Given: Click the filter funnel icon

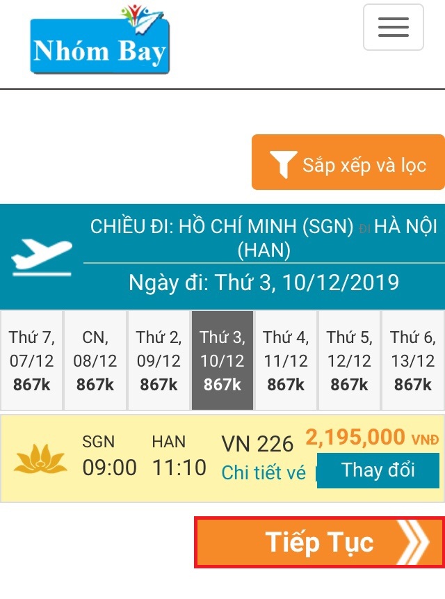Looking at the screenshot, I should click(283, 164).
